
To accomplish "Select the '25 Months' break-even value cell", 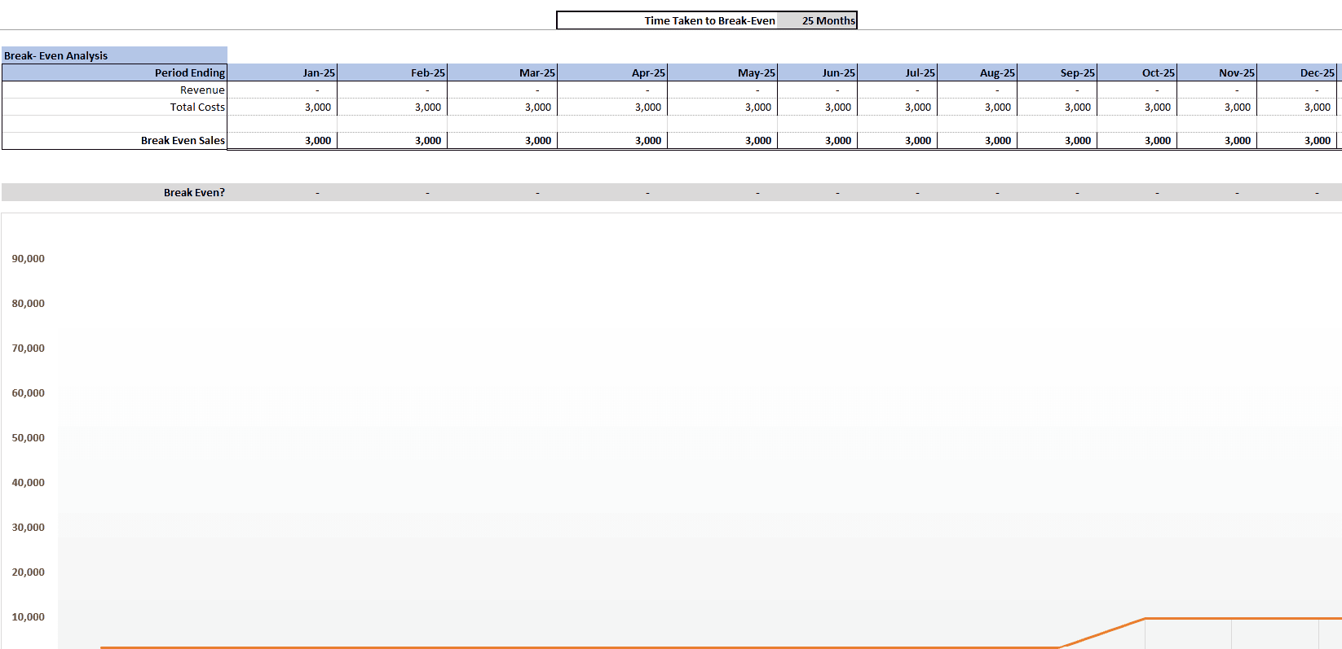I will pyautogui.click(x=816, y=20).
